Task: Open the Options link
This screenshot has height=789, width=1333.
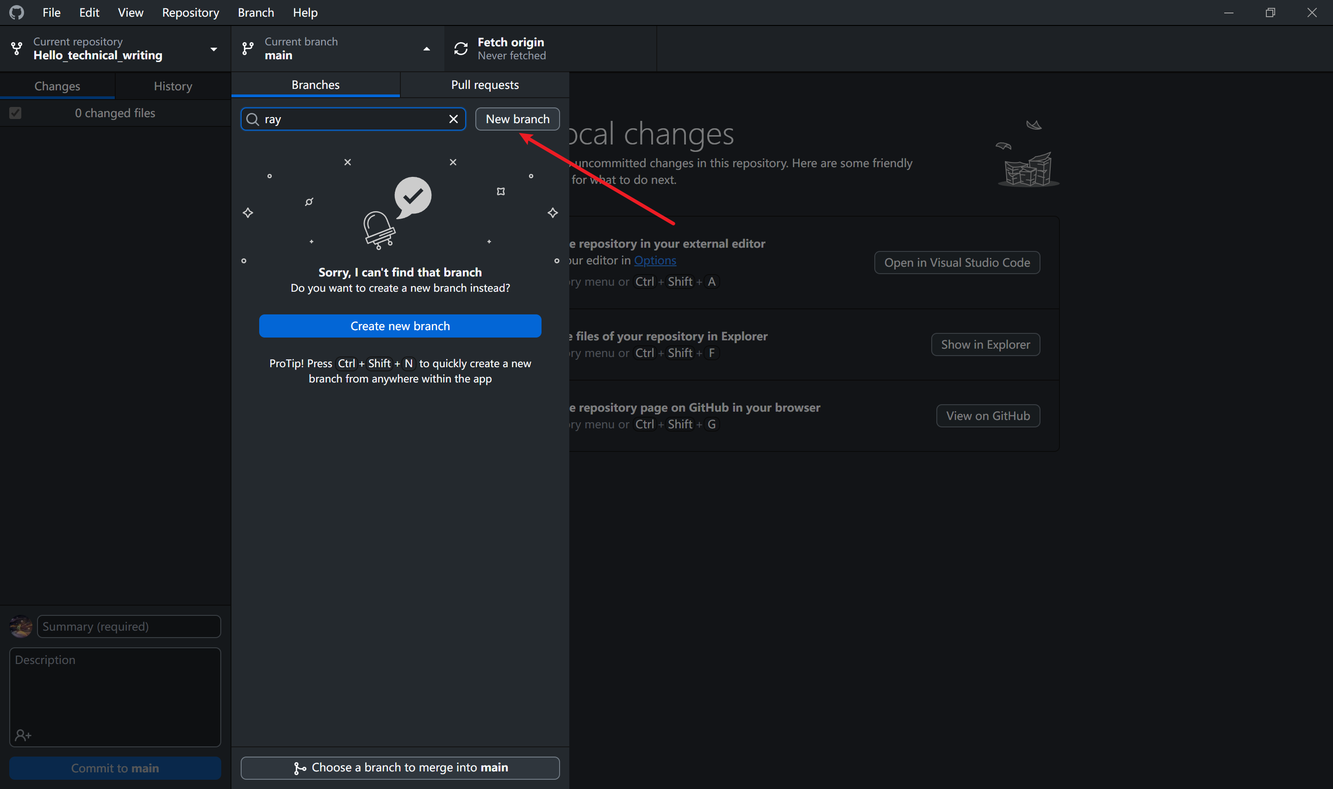Action: (654, 261)
